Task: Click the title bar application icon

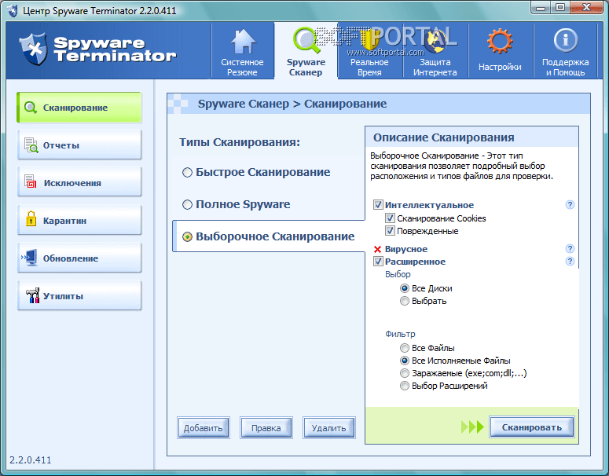Action: pos(13,11)
